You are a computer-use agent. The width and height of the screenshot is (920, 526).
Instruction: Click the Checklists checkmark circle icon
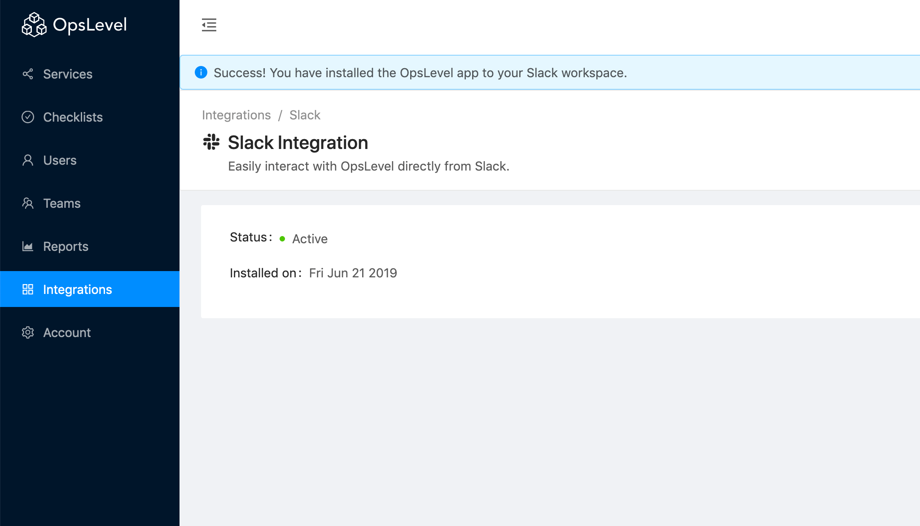pyautogui.click(x=28, y=117)
